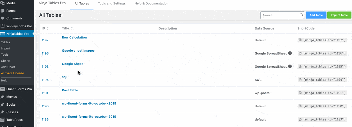Focus the Search input field

point(280,15)
